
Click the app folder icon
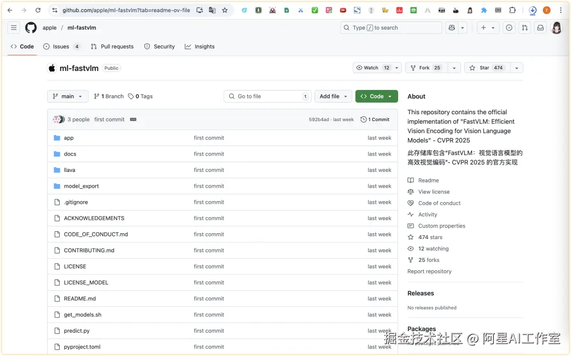pos(57,138)
